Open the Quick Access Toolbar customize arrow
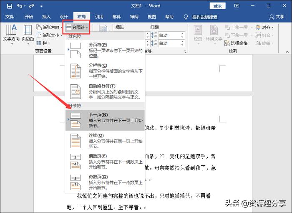 pos(41,6)
